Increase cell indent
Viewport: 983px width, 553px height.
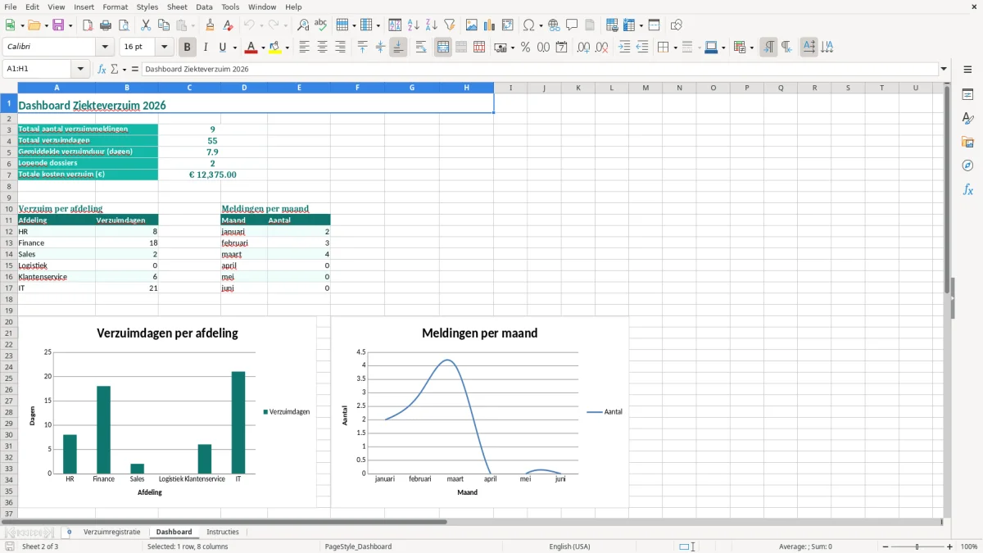(x=624, y=48)
